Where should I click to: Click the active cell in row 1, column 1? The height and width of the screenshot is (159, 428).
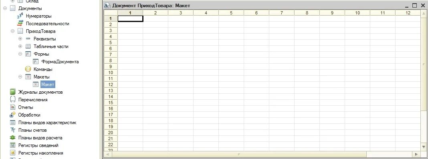coord(130,18)
